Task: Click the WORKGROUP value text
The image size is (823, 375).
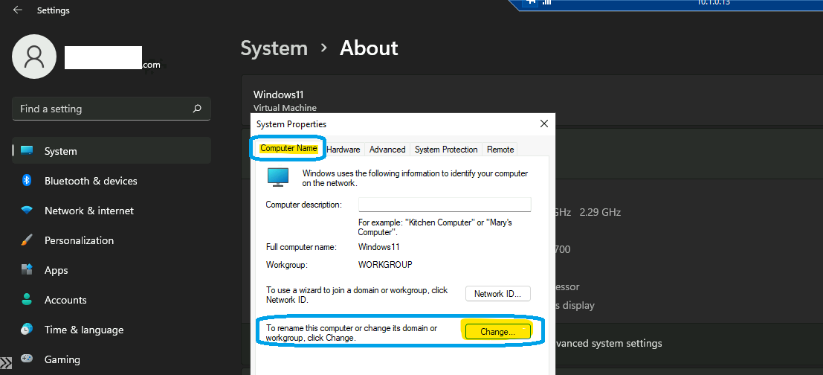Action: (x=385, y=265)
